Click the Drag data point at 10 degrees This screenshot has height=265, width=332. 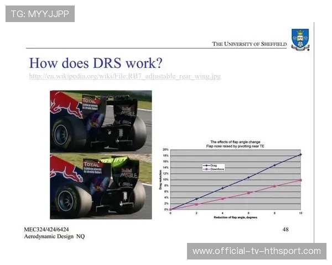300,155
